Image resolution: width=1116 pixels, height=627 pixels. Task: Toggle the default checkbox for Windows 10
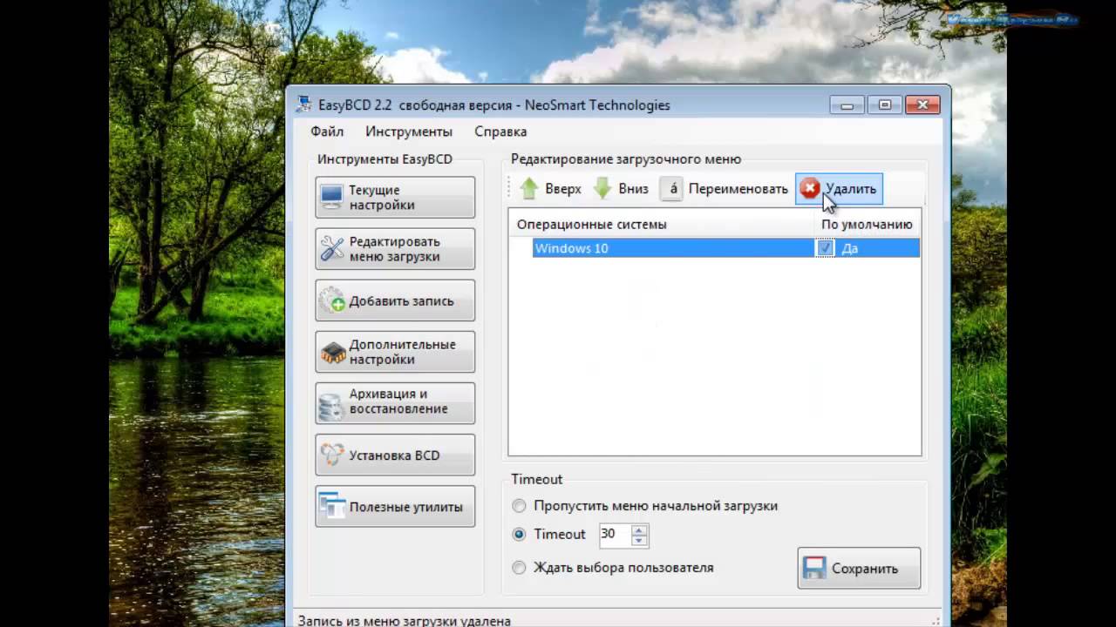pyautogui.click(x=825, y=248)
